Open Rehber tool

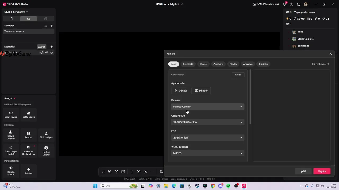point(29,135)
